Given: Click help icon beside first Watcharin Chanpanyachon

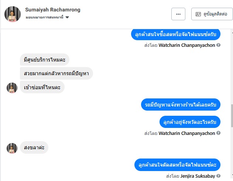Looking at the screenshot, I should [x=219, y=45].
